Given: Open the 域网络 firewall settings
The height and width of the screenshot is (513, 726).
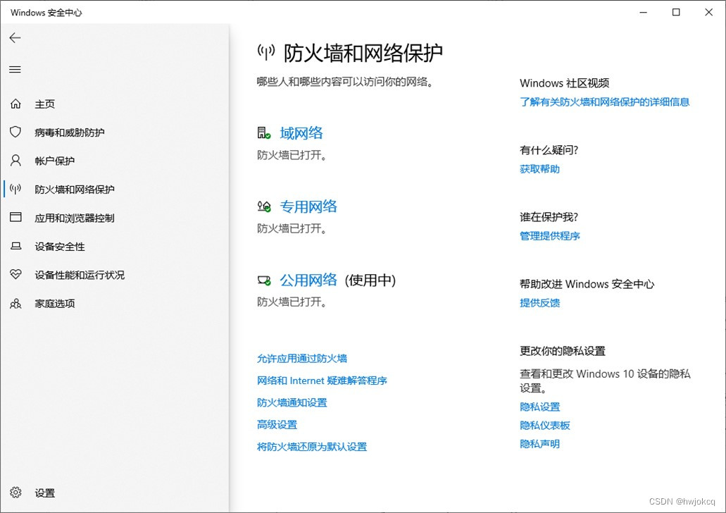Looking at the screenshot, I should tap(301, 133).
